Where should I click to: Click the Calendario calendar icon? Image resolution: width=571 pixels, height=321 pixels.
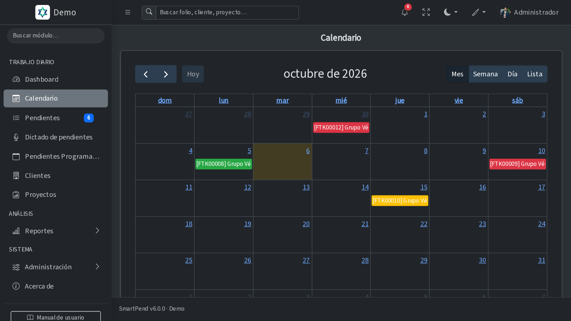(x=16, y=98)
